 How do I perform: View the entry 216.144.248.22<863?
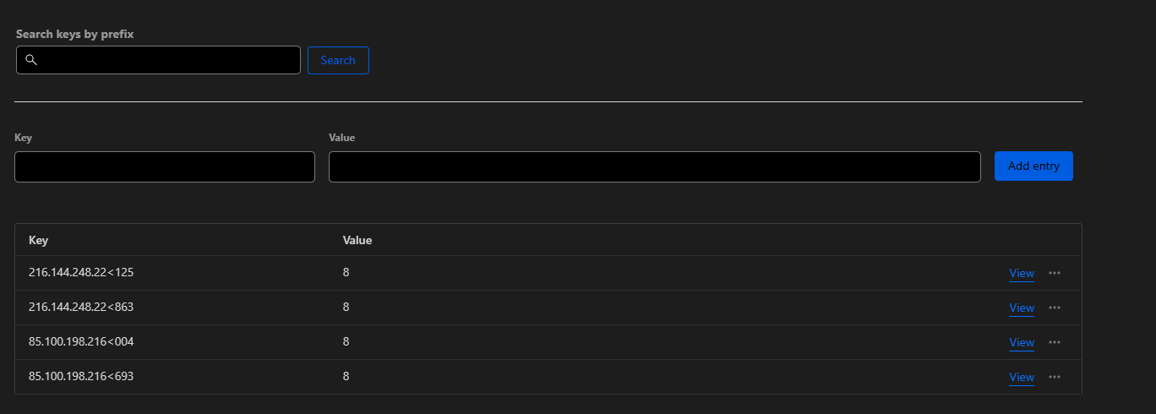tap(1022, 308)
